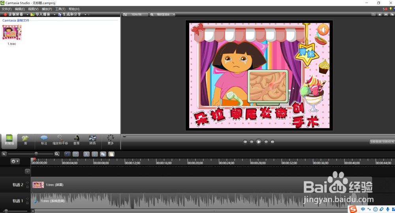Select the 1.trec (屏幕) clip on track 2
This screenshot has height=213, width=395.
click(201, 185)
